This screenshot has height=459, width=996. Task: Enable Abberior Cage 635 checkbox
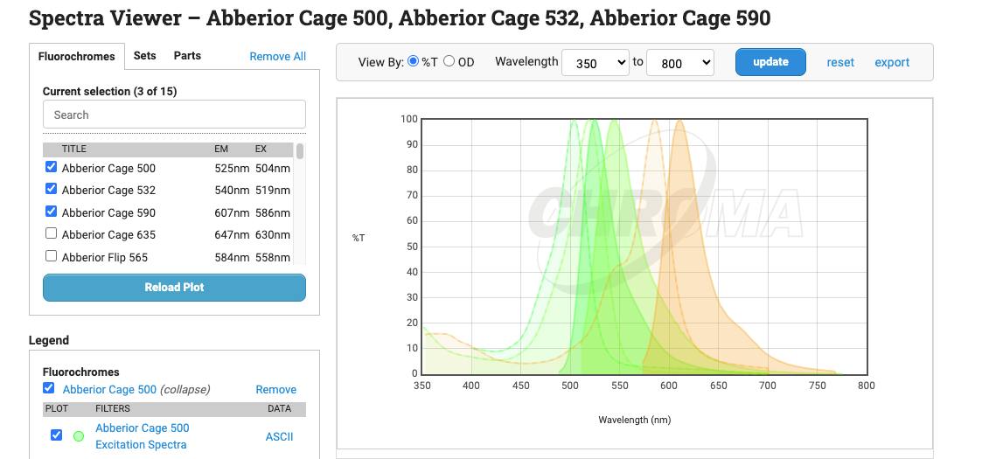(51, 233)
